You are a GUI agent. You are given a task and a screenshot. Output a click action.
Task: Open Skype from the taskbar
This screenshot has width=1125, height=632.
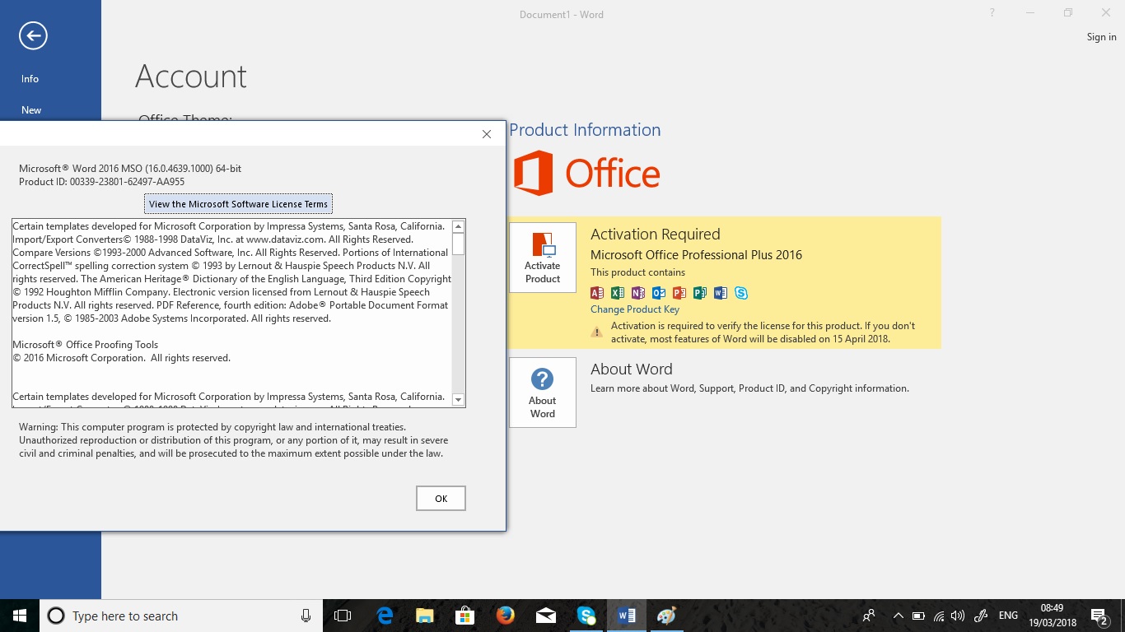click(586, 616)
